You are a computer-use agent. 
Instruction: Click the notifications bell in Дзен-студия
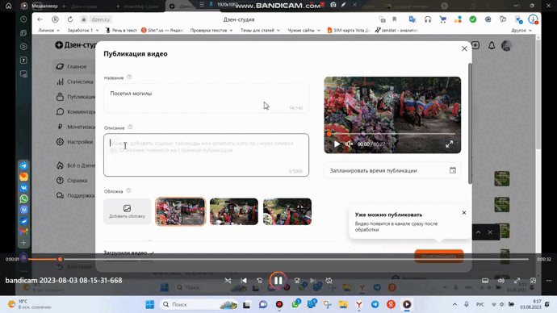[492, 45]
